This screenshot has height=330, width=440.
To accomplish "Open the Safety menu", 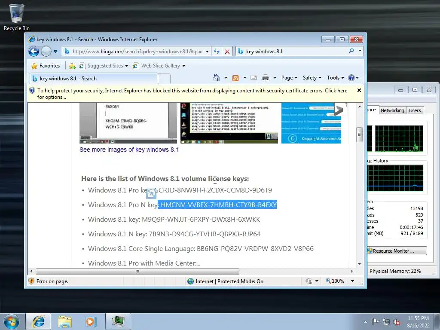I will point(312,78).
